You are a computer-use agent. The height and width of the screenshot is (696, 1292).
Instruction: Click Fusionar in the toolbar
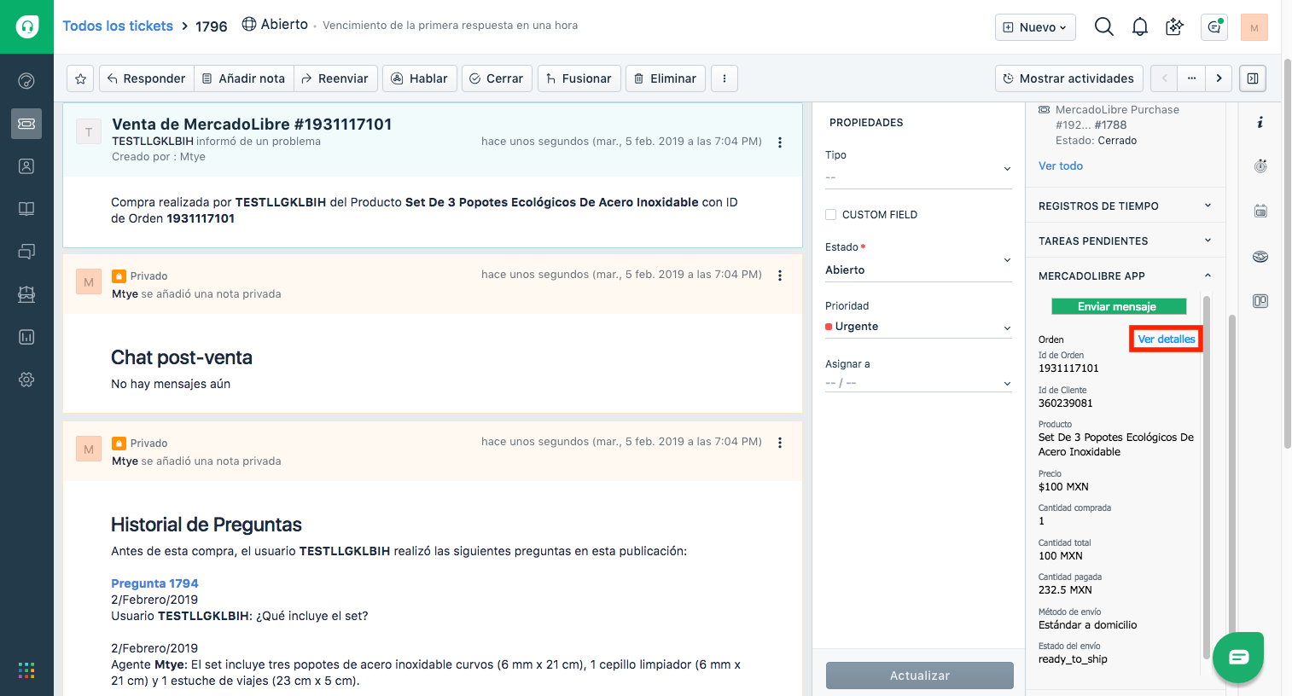point(579,78)
